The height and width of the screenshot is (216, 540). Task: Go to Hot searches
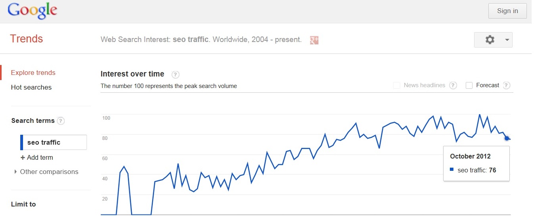coord(31,87)
